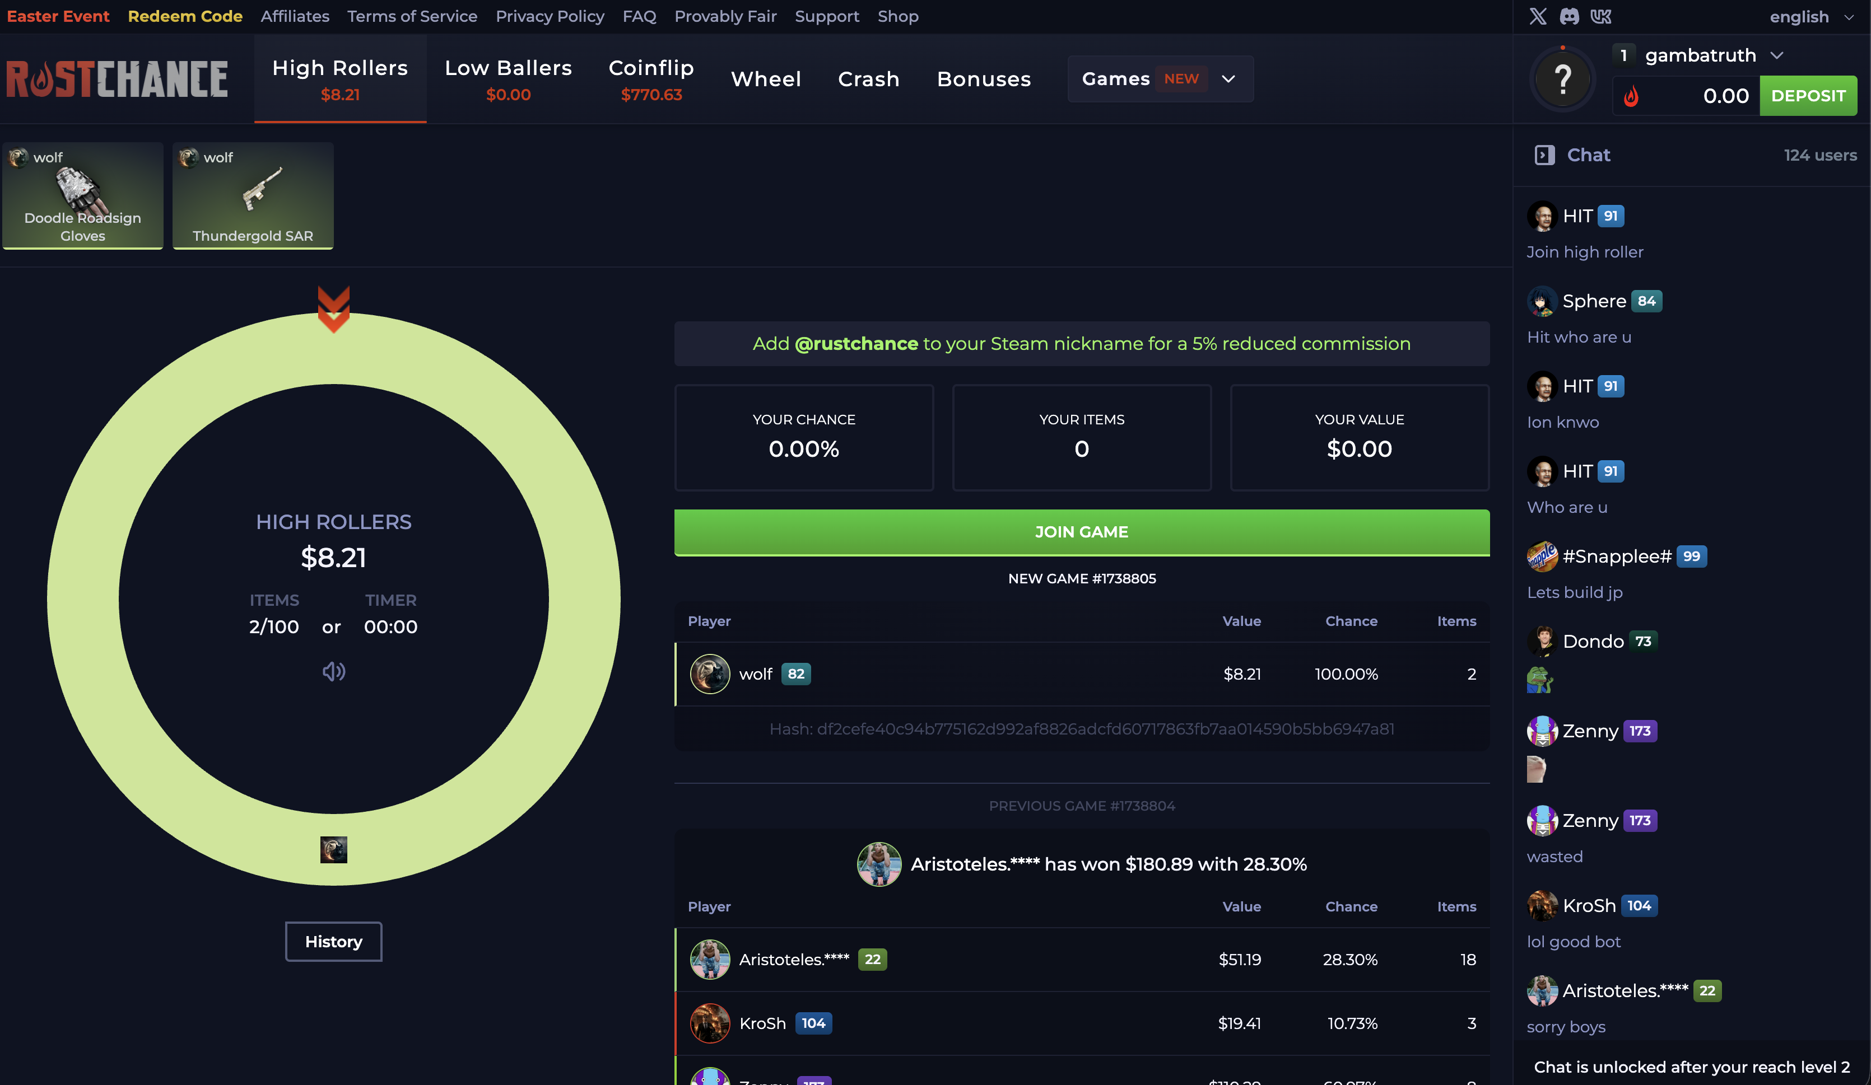Open the Affiliates link
The height and width of the screenshot is (1085, 1871).
295,16
